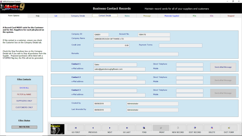Go to first record using navigator icon
242x136 pixels.
click(x=76, y=128)
